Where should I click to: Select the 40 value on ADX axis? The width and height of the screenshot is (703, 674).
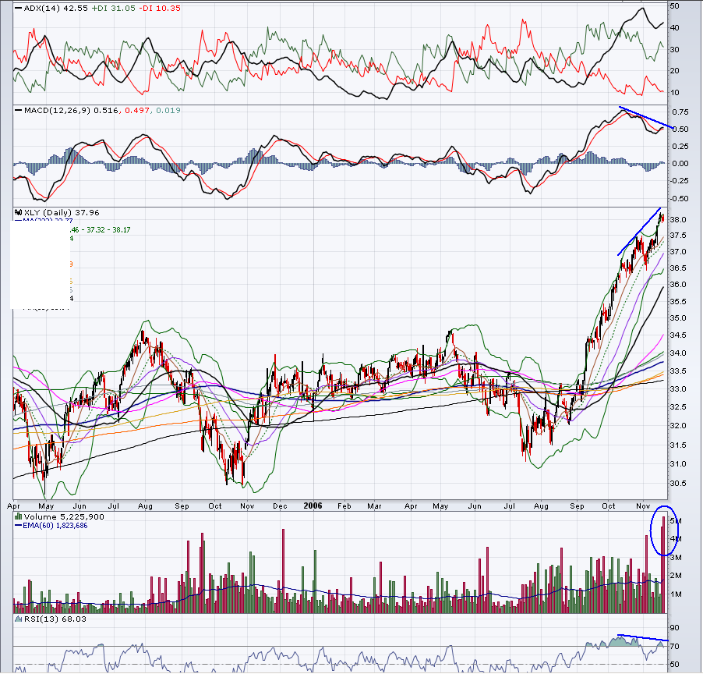[675, 28]
